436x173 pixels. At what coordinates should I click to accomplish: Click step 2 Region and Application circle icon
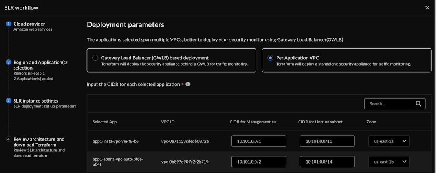8,62
